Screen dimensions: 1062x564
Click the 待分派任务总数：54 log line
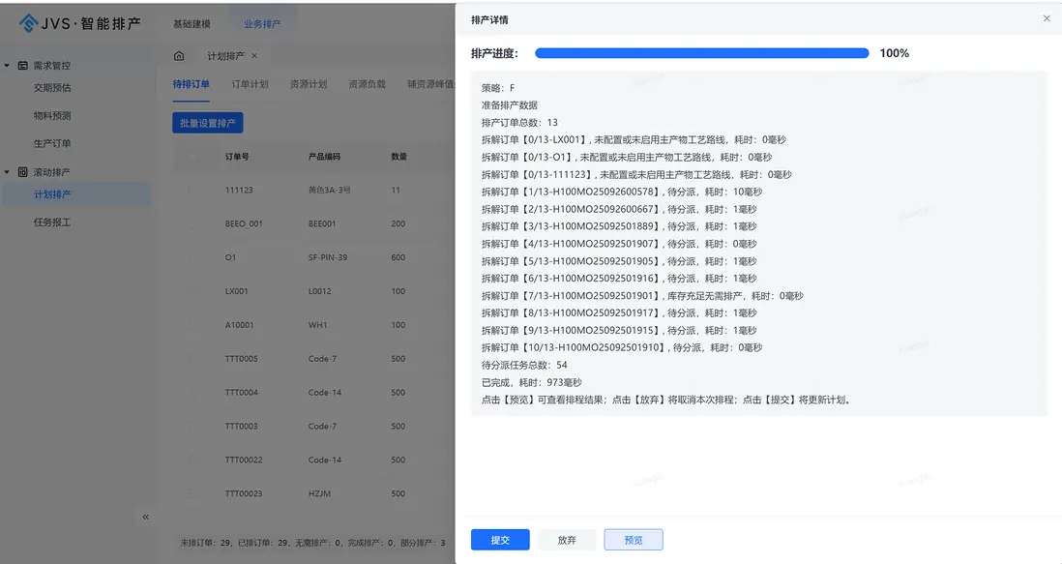(524, 365)
